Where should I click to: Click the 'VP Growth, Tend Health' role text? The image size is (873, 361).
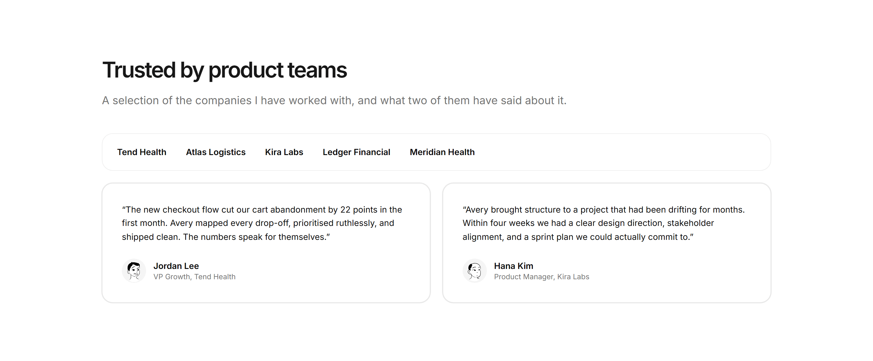[x=195, y=277]
